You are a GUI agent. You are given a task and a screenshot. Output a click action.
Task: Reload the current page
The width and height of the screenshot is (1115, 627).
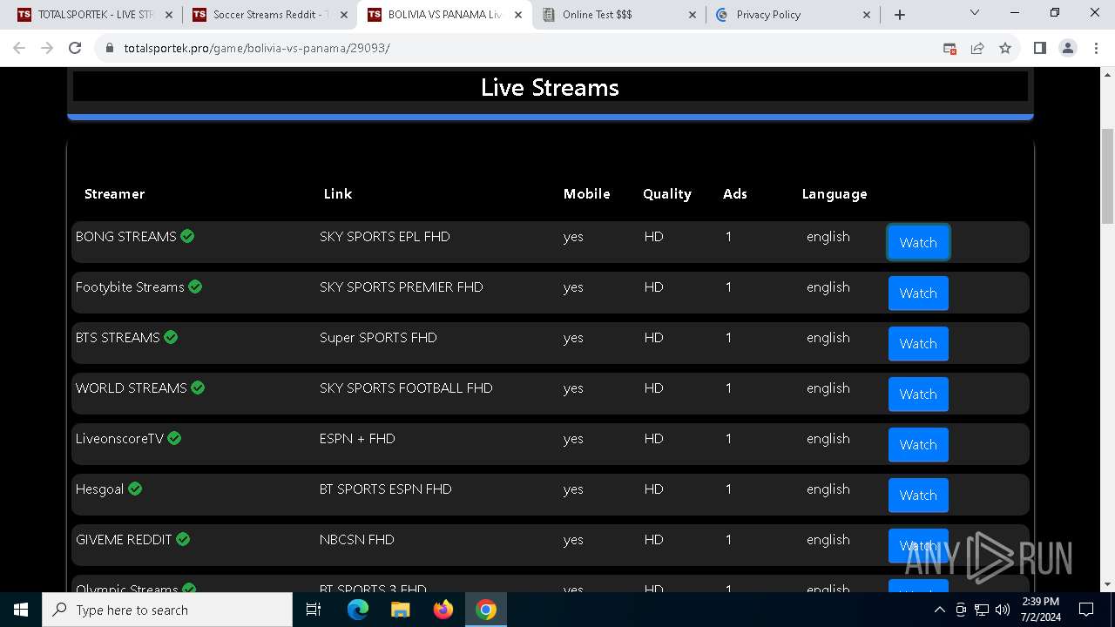[x=75, y=48]
